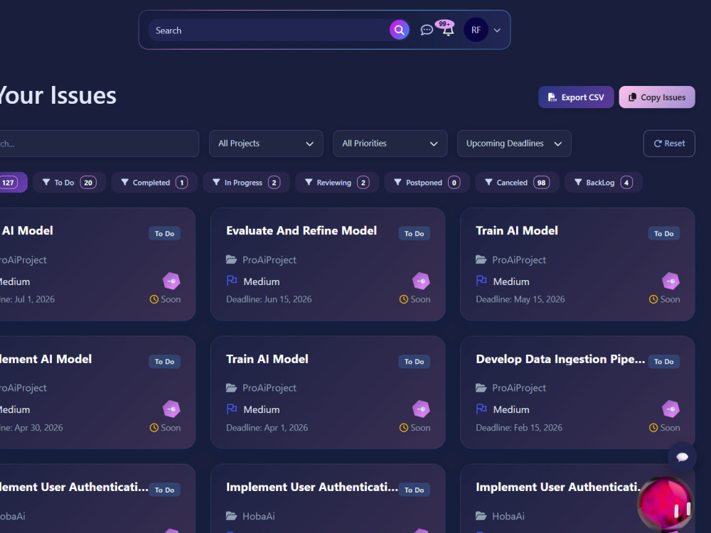Screen dimensions: 711x533
Task: Click the pink floating assistant orb
Action: pyautogui.click(x=665, y=504)
